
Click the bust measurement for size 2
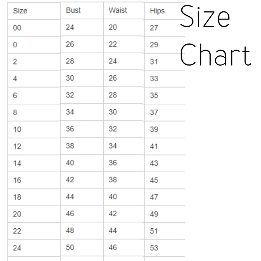[70, 61]
